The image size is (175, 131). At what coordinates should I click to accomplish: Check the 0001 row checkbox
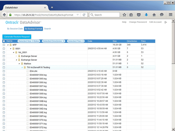point(4,49)
